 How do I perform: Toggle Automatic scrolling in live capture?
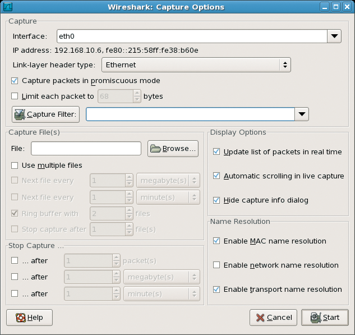coord(216,176)
